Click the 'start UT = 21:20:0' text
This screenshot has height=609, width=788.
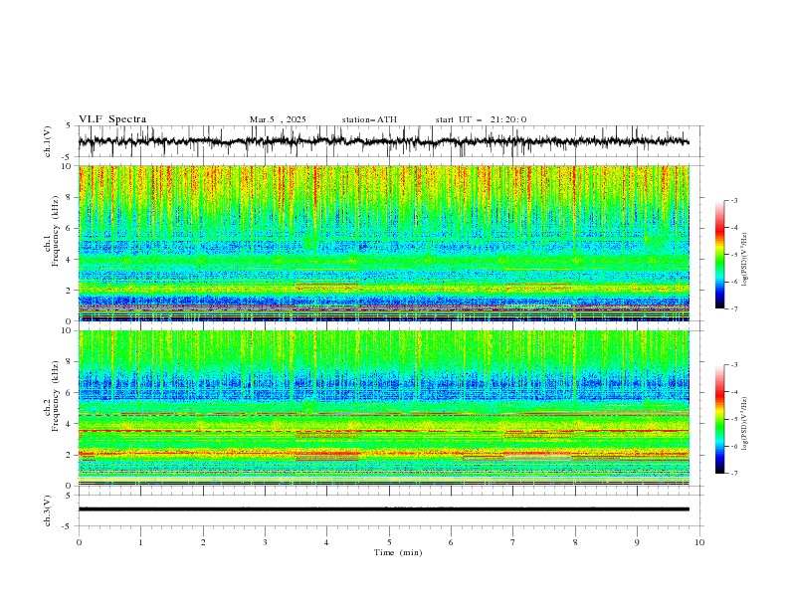[481, 119]
